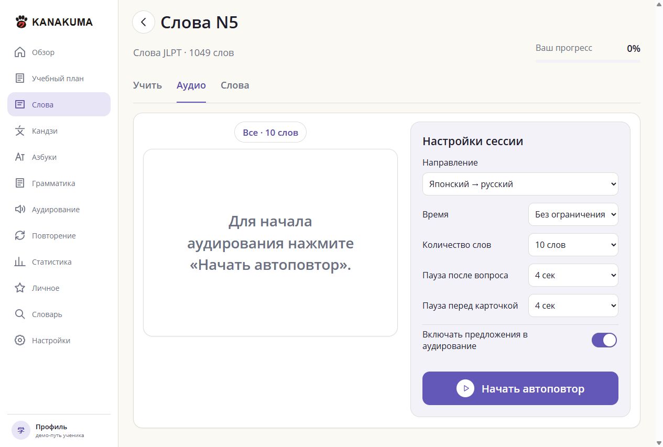Screen dimensions: 663x447
Task: Start session with Начать автоповтор button
Action: point(520,388)
